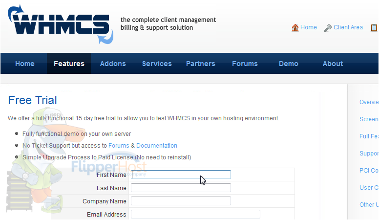Focus the Company Name field
The height and width of the screenshot is (220, 379).
point(181,201)
